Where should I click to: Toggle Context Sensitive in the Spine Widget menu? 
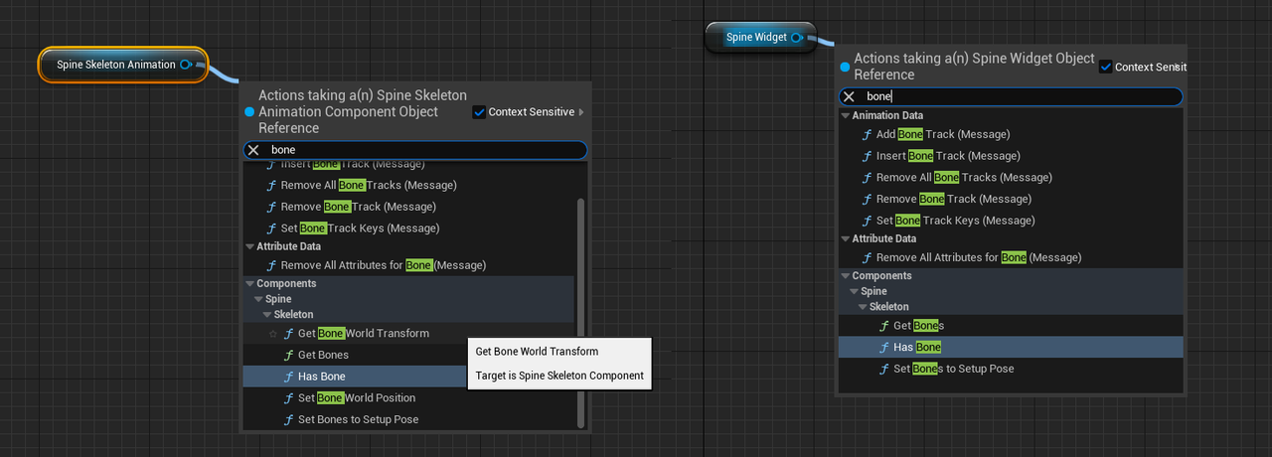pyautogui.click(x=1105, y=67)
